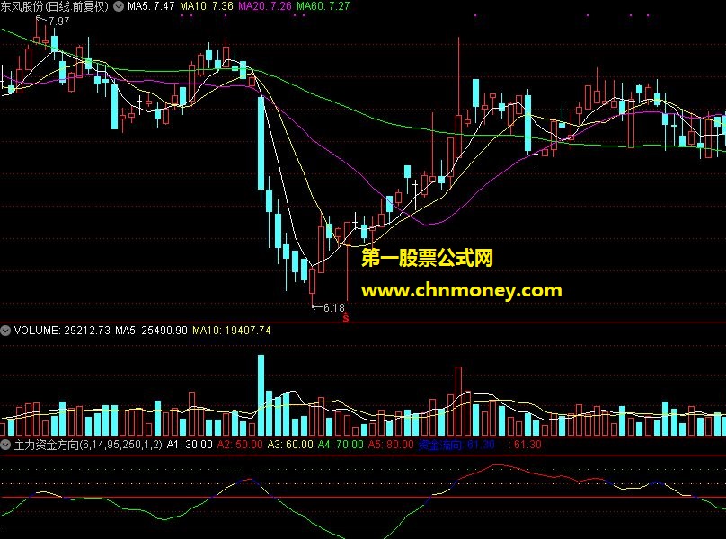Click the volume MA5: 25490.90 label

[152, 331]
